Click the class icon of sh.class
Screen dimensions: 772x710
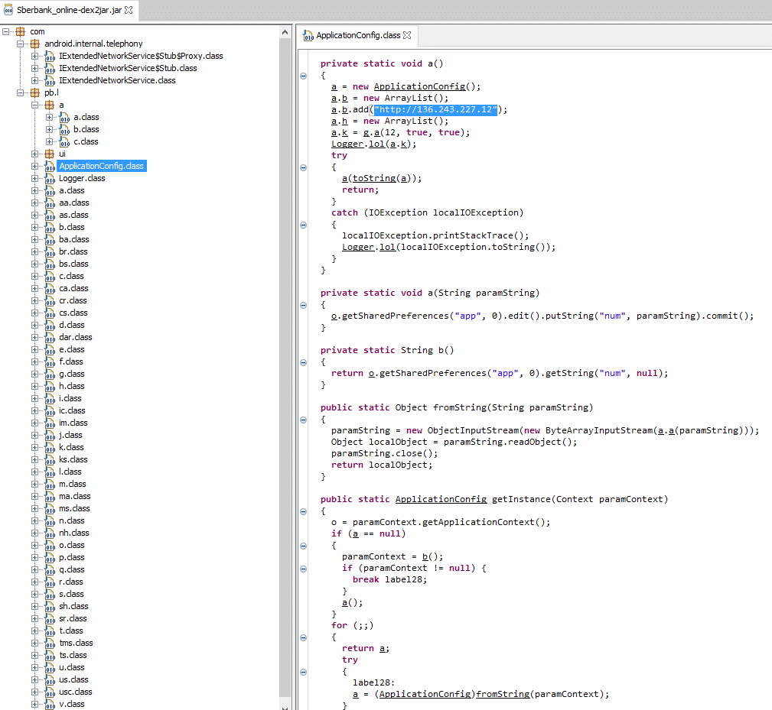pos(49,607)
